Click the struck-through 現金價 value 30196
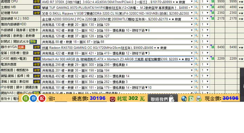Screen dimensions: 244x133 tap(230, 98)
